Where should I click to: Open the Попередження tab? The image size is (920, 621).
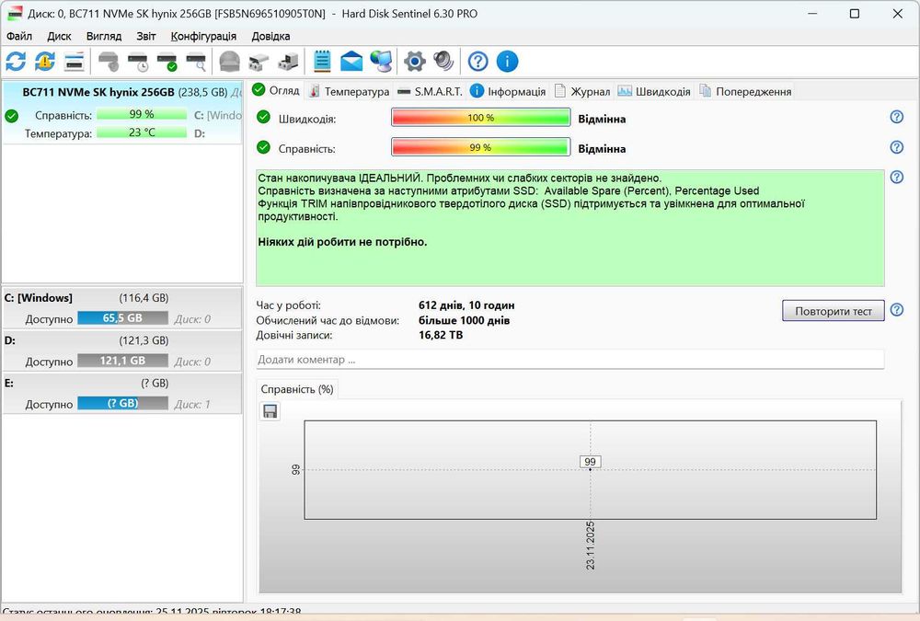click(745, 91)
